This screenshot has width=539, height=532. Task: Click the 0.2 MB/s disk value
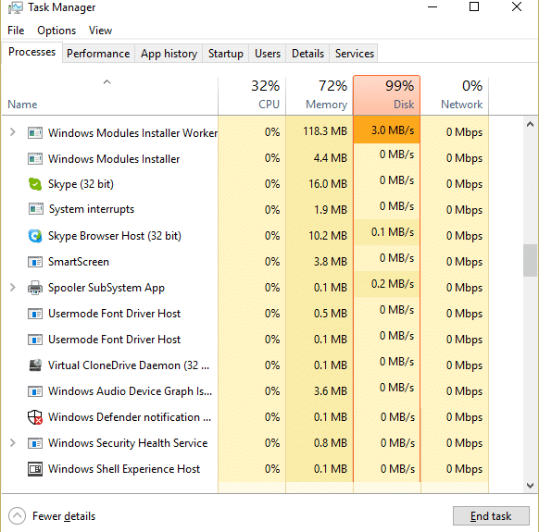tap(393, 284)
